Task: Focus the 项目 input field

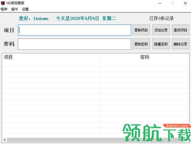Action: point(74,30)
